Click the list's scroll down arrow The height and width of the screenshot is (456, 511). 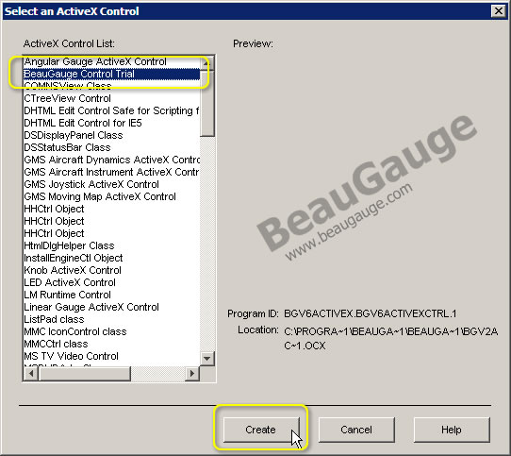coord(206,359)
